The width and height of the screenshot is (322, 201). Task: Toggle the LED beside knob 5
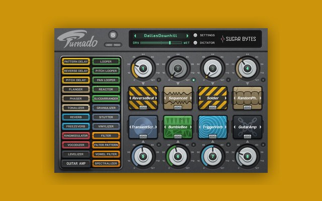tap(159, 145)
